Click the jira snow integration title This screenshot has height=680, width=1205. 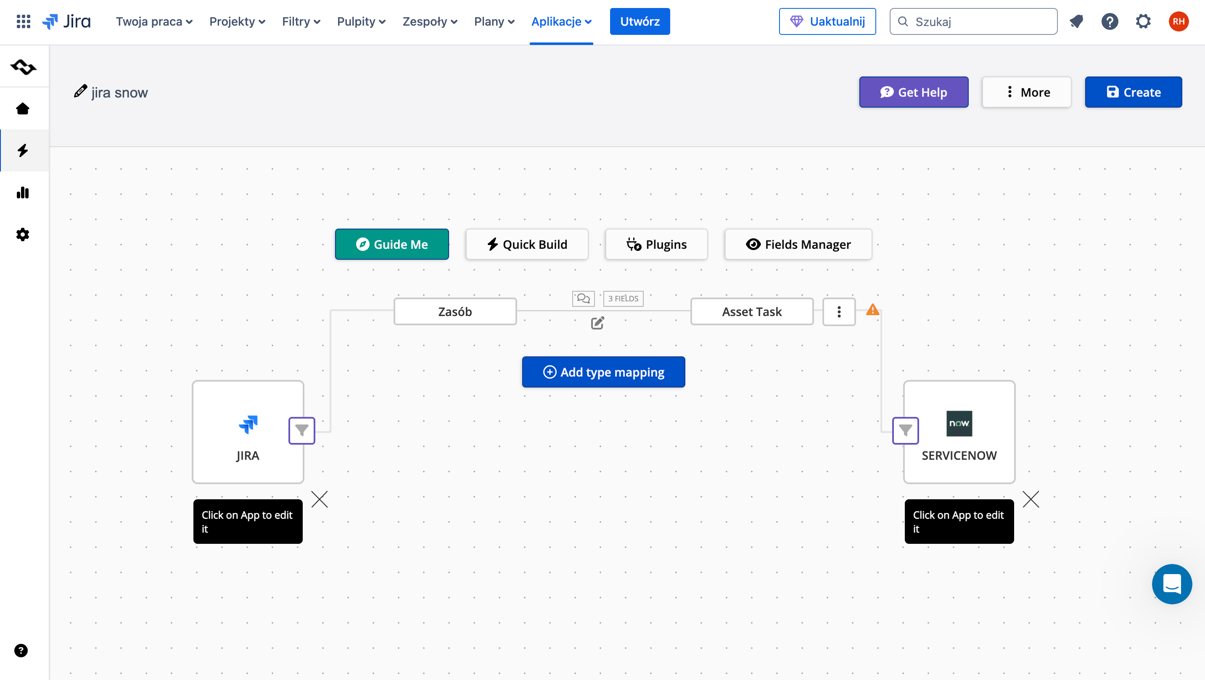120,92
